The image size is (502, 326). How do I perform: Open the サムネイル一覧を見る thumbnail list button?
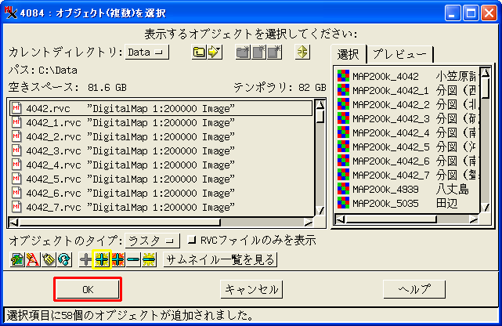219,260
